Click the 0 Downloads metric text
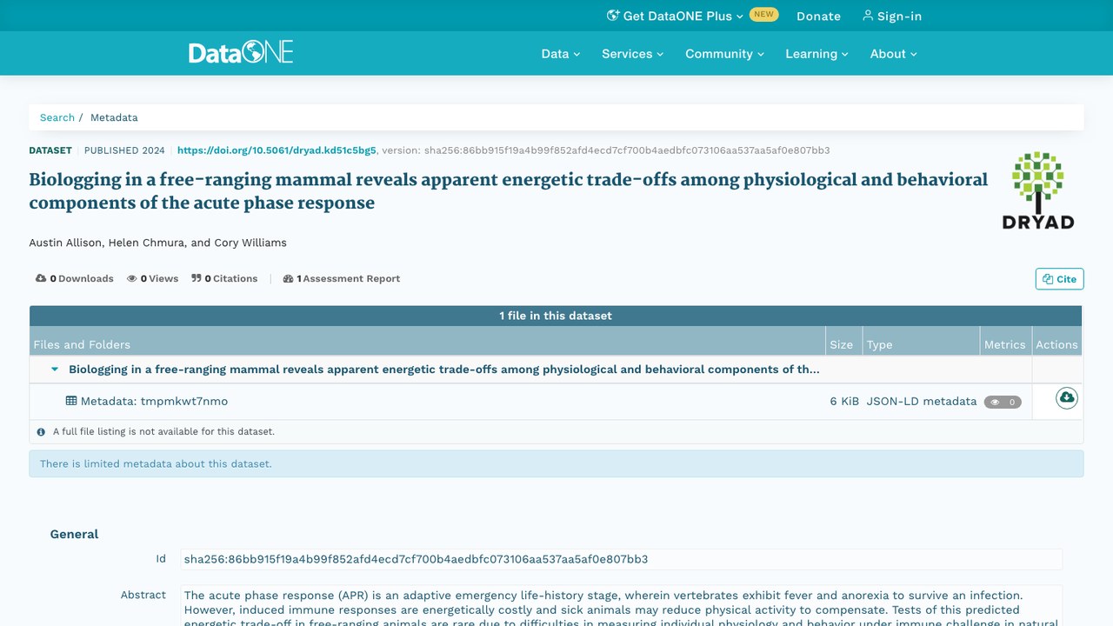The width and height of the screenshot is (1113, 626). pyautogui.click(x=82, y=278)
